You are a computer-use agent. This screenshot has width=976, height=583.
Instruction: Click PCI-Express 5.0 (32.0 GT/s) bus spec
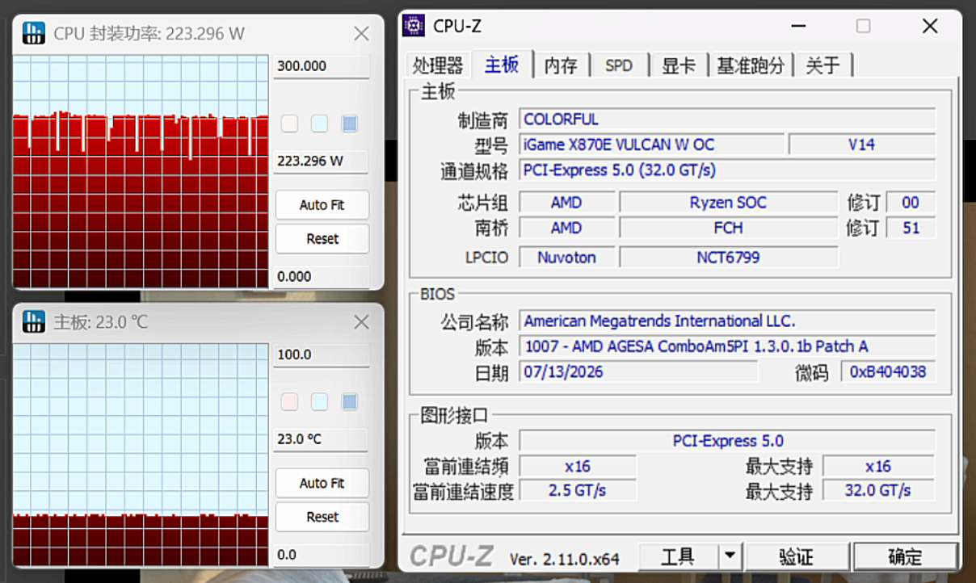coord(727,170)
